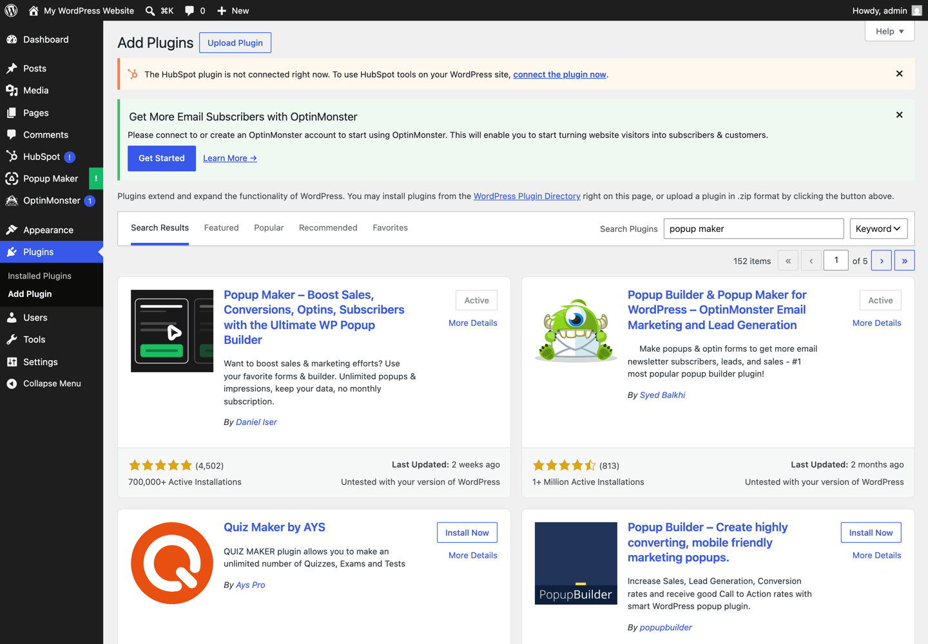Image resolution: width=928 pixels, height=644 pixels.
Task: Dismiss the HubSpot notice
Action: [899, 73]
